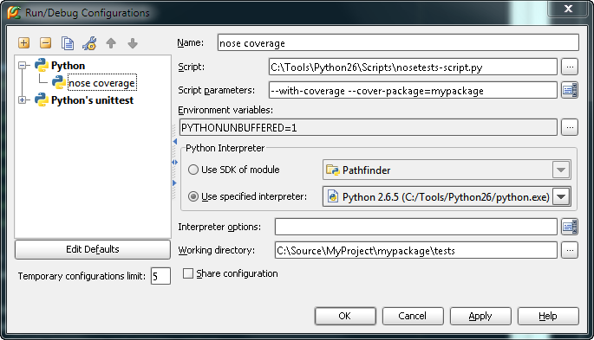594x340 pixels.
Task: Open the Python 2.6.5 interpreter dropdown
Action: tap(561, 197)
